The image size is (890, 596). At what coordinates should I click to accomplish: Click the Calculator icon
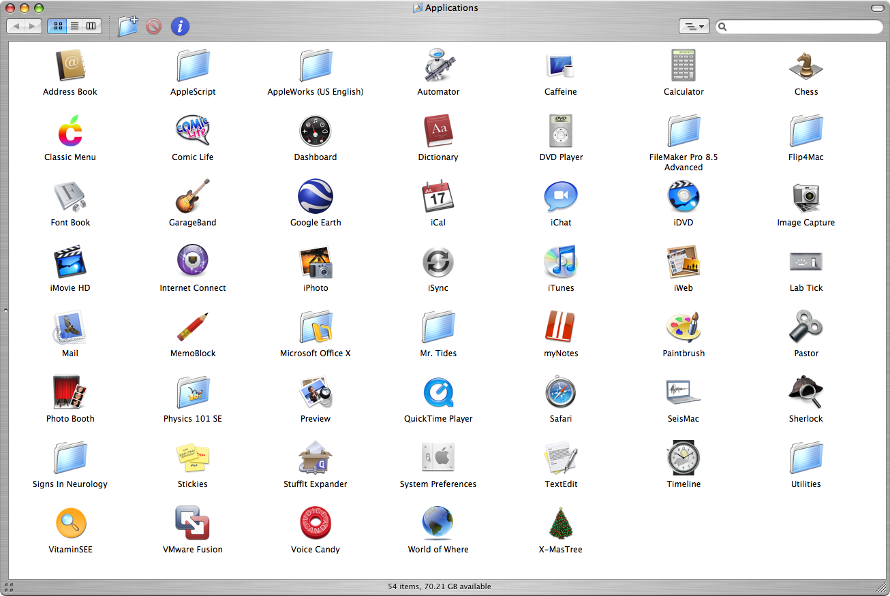tap(684, 66)
